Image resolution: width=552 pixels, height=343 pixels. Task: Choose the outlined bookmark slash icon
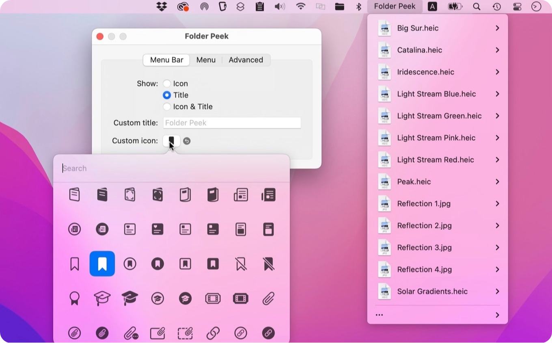click(241, 264)
